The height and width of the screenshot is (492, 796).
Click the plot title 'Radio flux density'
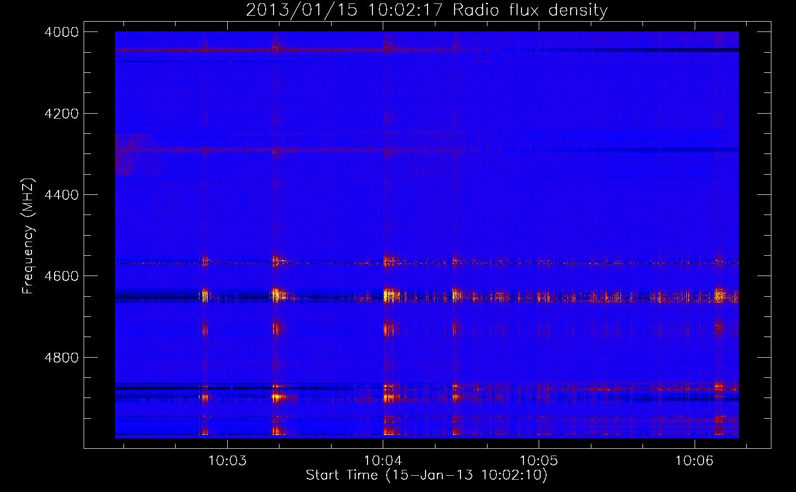click(x=530, y=10)
